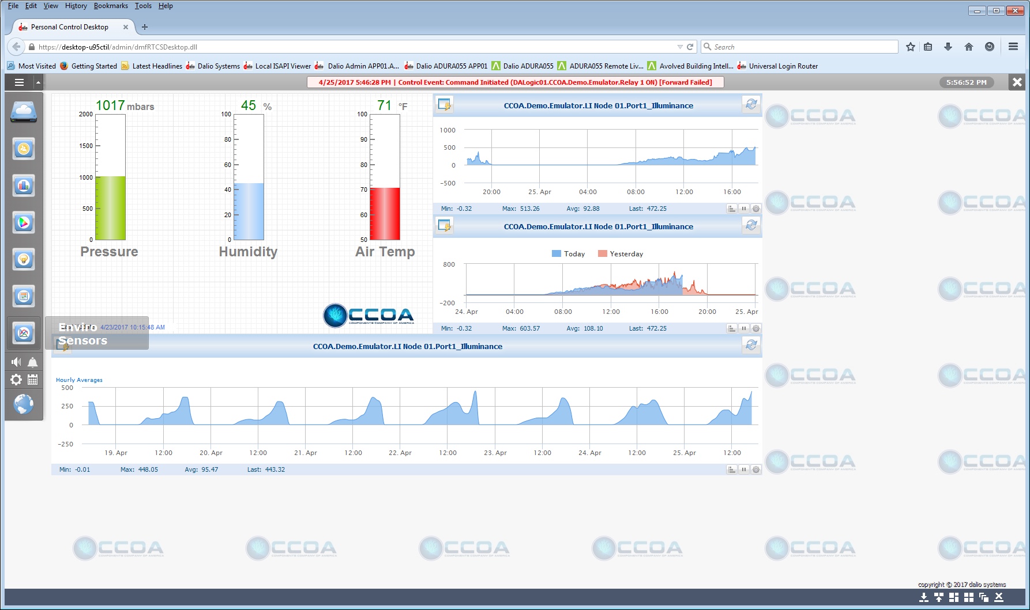Image resolution: width=1030 pixels, height=610 pixels.
Task: Click the Pressure gauge bar
Action: click(110, 177)
